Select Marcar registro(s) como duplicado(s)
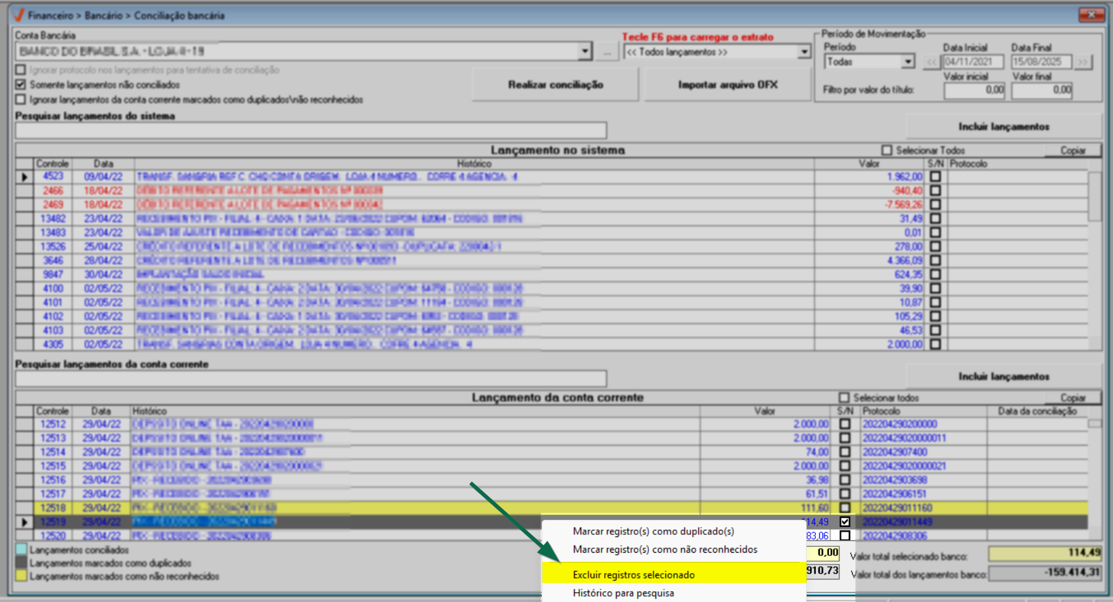The height and width of the screenshot is (602, 1113). pyautogui.click(x=653, y=531)
